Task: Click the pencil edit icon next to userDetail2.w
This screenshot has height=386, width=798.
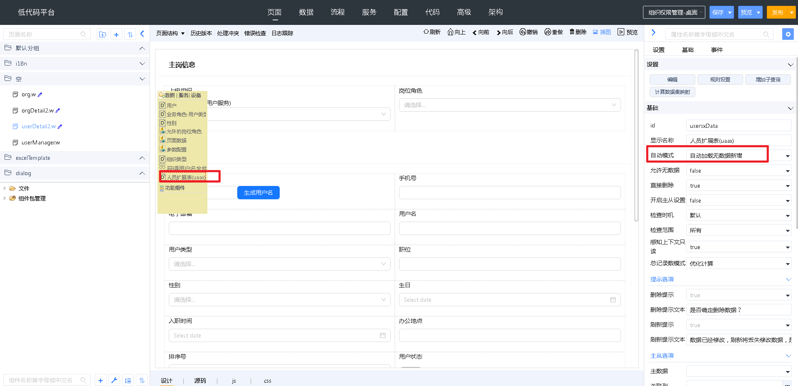Action: pyautogui.click(x=59, y=126)
